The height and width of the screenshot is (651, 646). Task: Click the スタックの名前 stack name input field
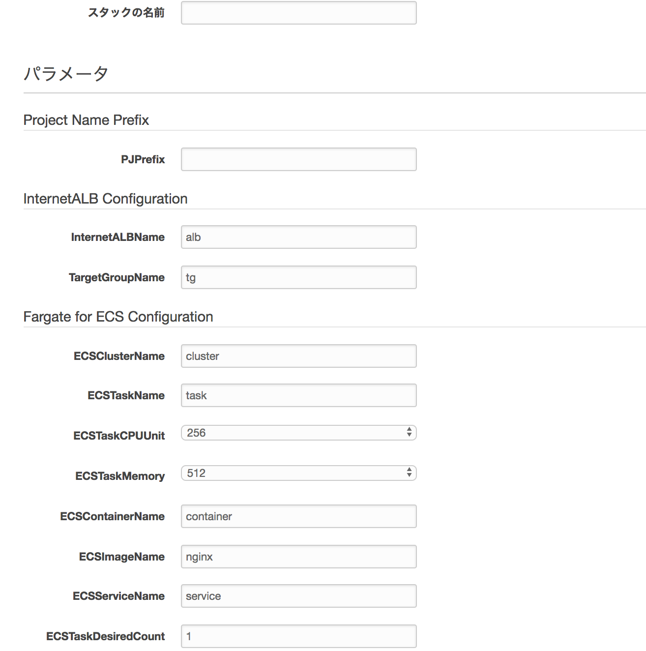298,13
